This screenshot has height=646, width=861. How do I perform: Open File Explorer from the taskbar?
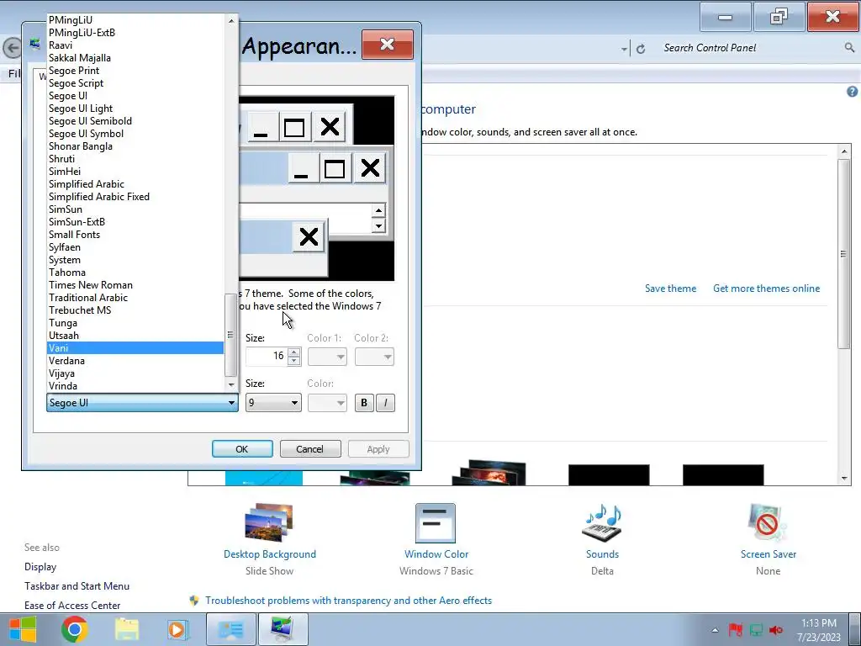(126, 629)
